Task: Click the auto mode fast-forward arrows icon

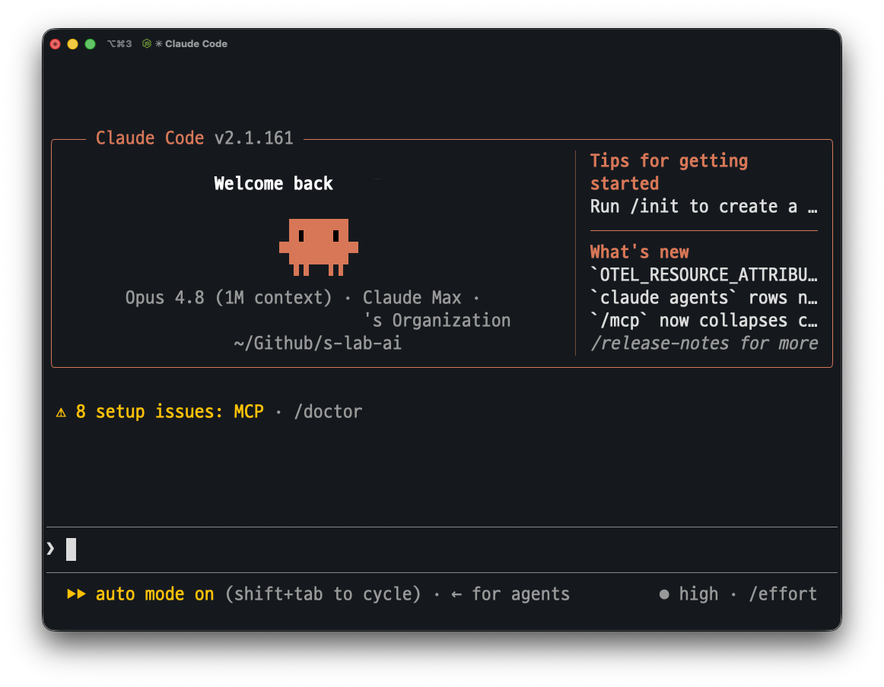Action: 76,594
